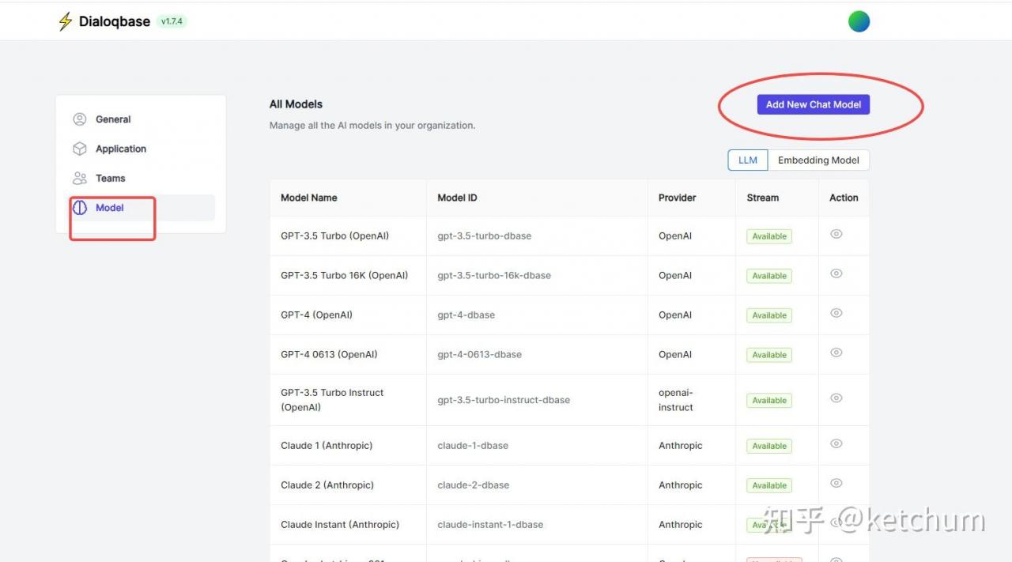The image size is (1012, 562).
Task: Click model ID claude-2-dbase
Action: click(x=474, y=485)
